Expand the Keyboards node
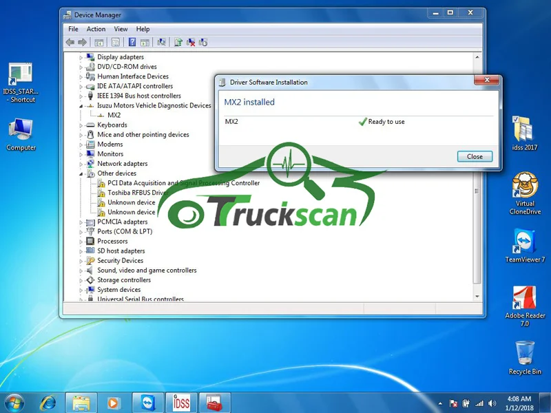This screenshot has height=413, width=551. tap(81, 125)
